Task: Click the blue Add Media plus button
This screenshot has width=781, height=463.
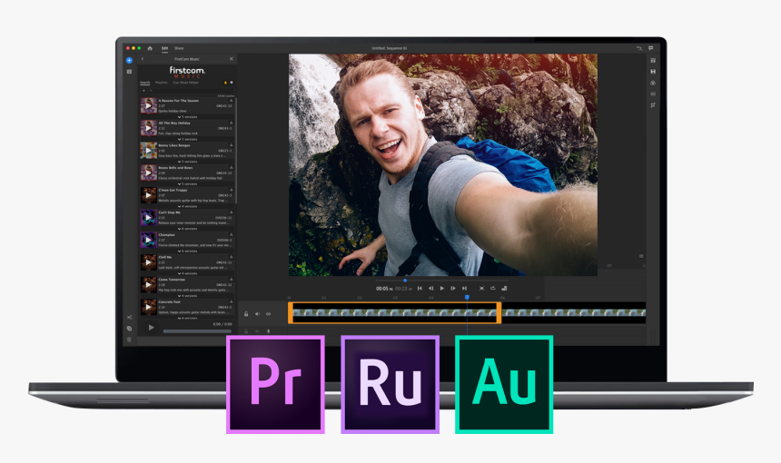Action: coord(129,60)
